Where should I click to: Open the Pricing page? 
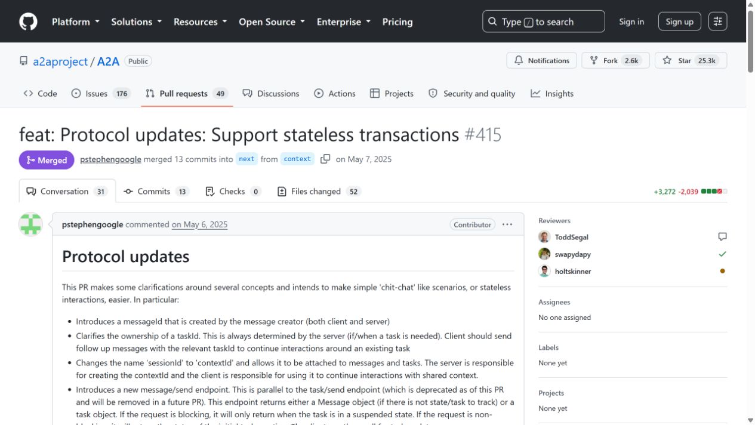click(397, 21)
